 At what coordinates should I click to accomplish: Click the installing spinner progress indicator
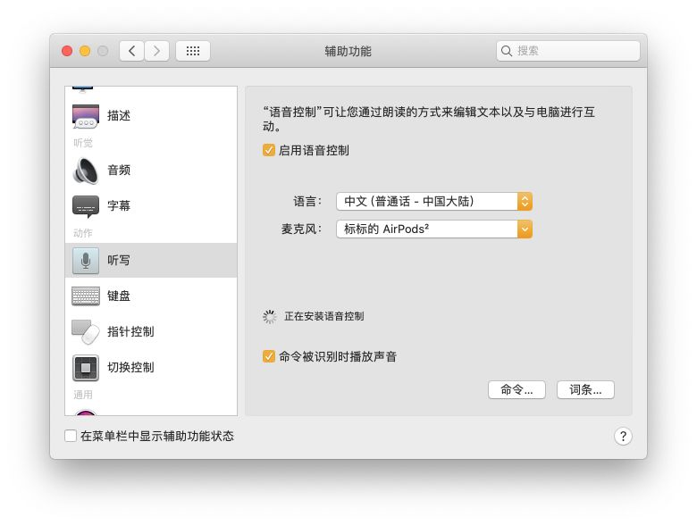[269, 317]
